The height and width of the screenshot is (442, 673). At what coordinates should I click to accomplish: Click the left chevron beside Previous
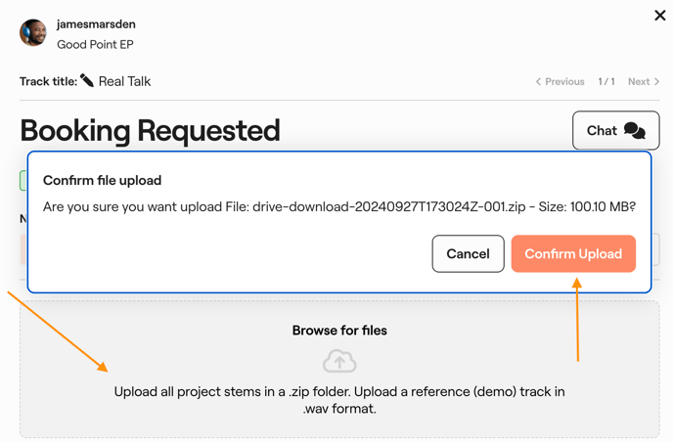(538, 82)
